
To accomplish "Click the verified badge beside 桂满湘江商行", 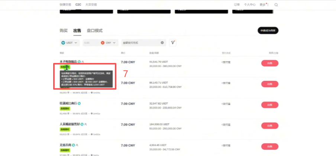I will (x=79, y=103).
